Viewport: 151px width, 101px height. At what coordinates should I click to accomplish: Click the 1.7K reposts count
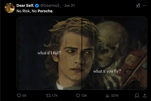coord(55,96)
